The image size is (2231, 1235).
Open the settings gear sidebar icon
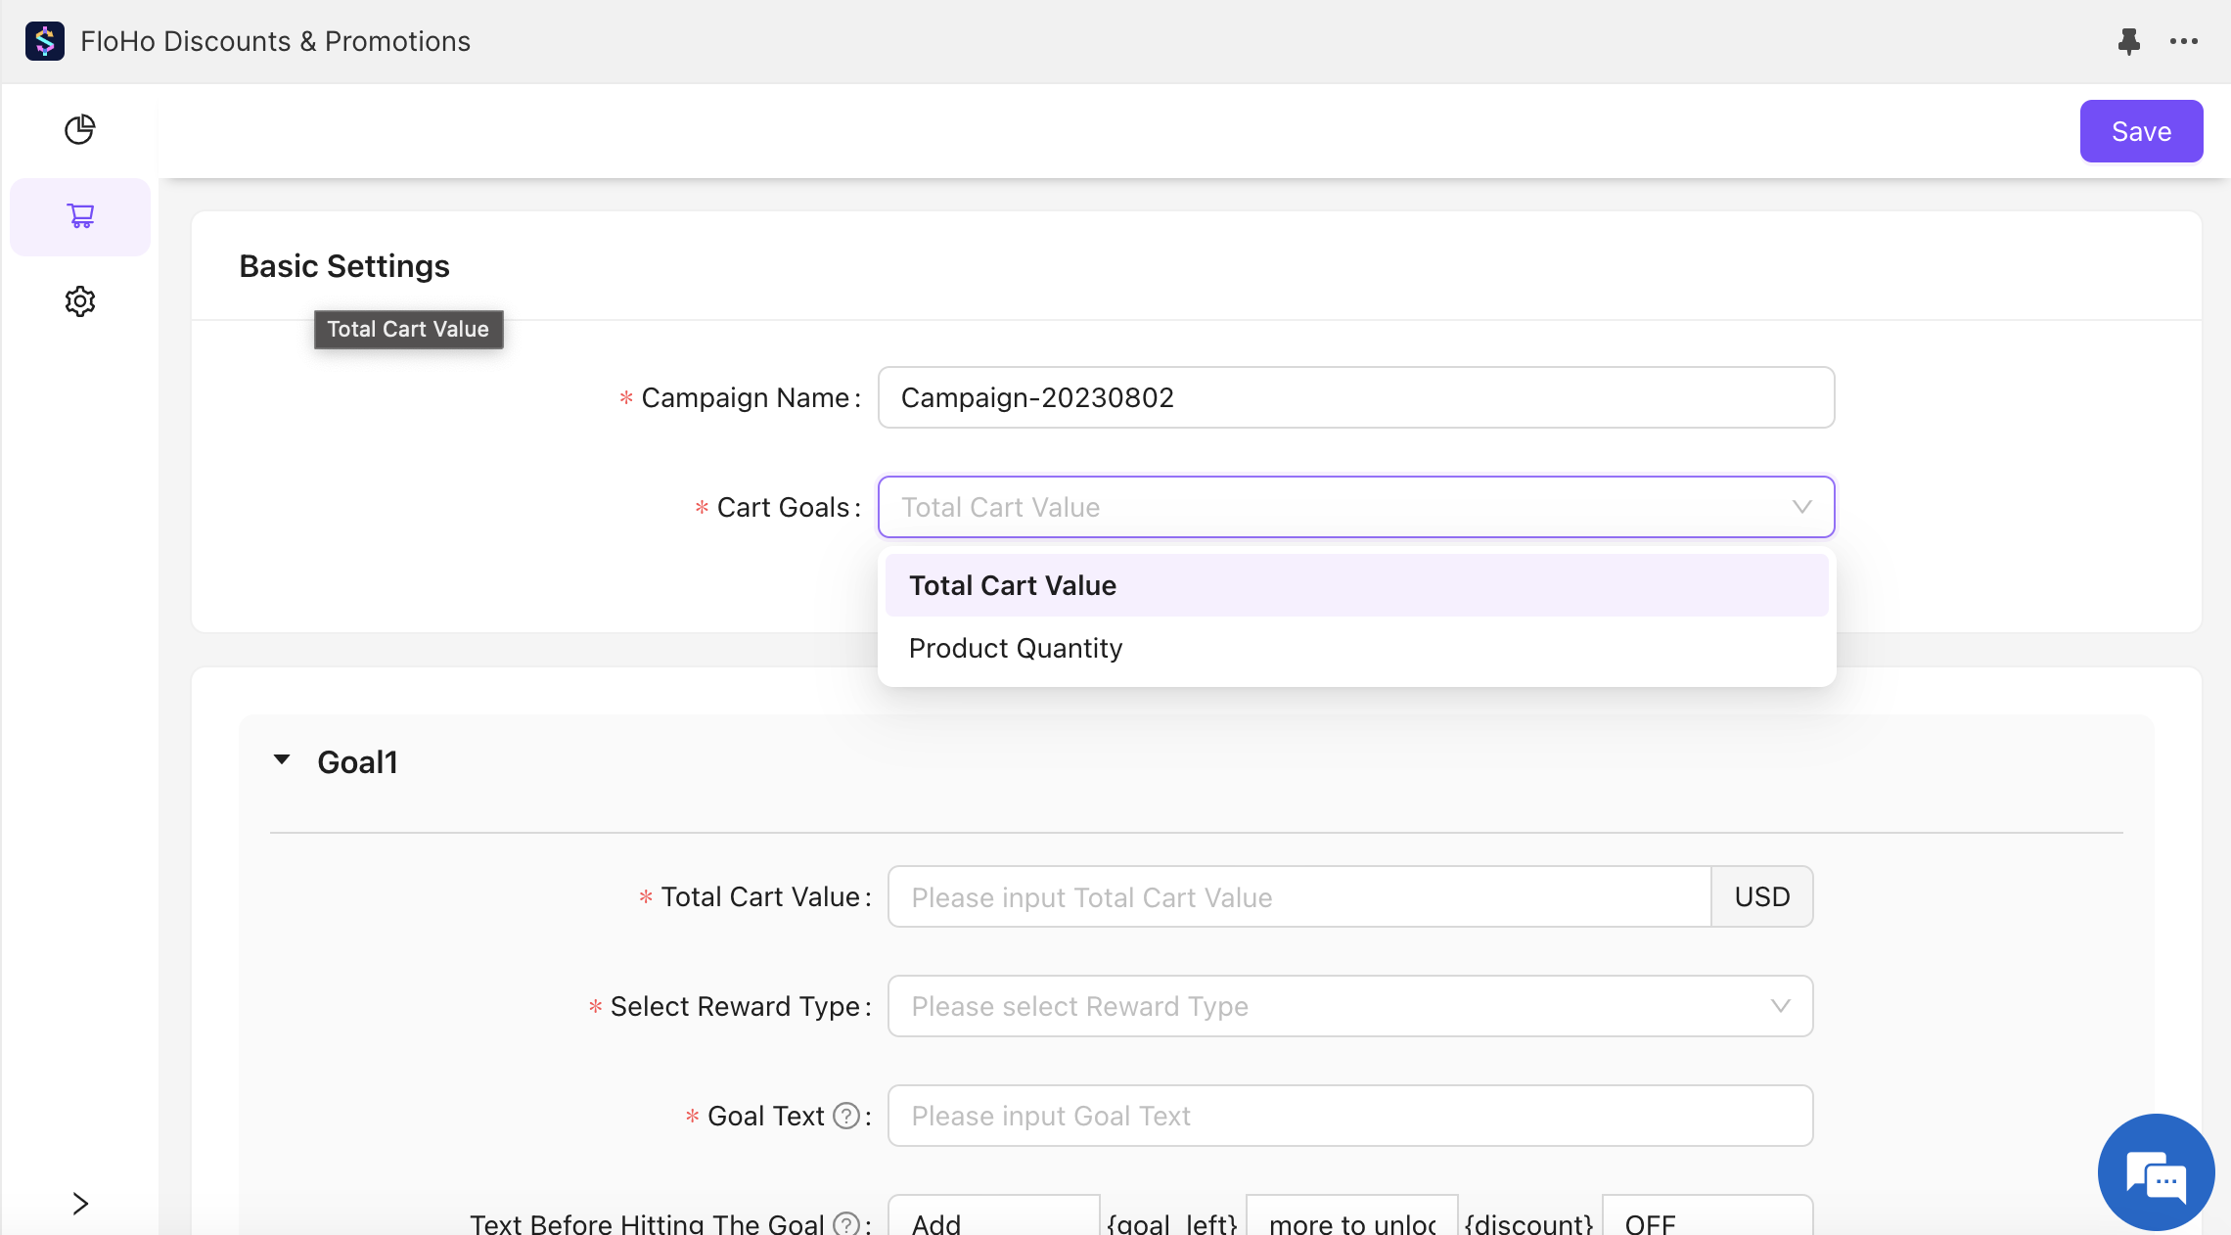80,301
